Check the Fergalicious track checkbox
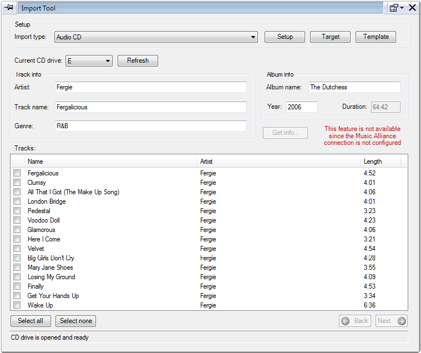Image resolution: width=421 pixels, height=353 pixels. (17, 173)
